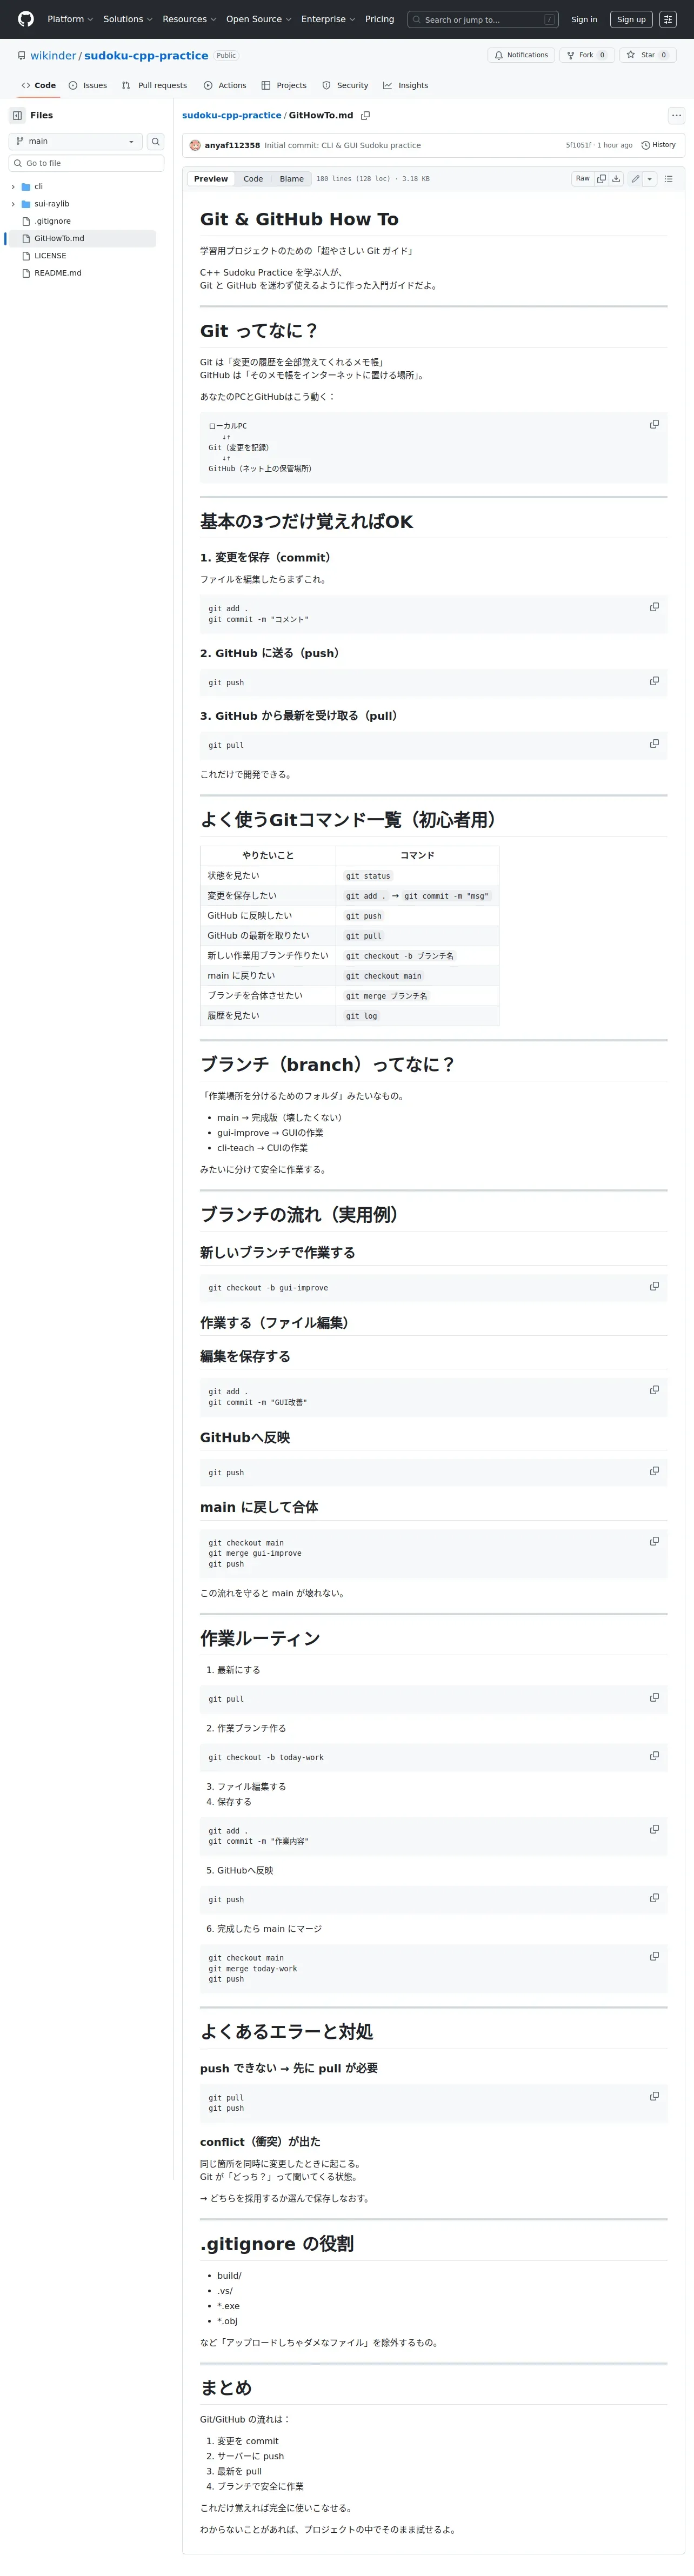
Task: Switch to the Code view of the file
Action: pyautogui.click(x=253, y=179)
